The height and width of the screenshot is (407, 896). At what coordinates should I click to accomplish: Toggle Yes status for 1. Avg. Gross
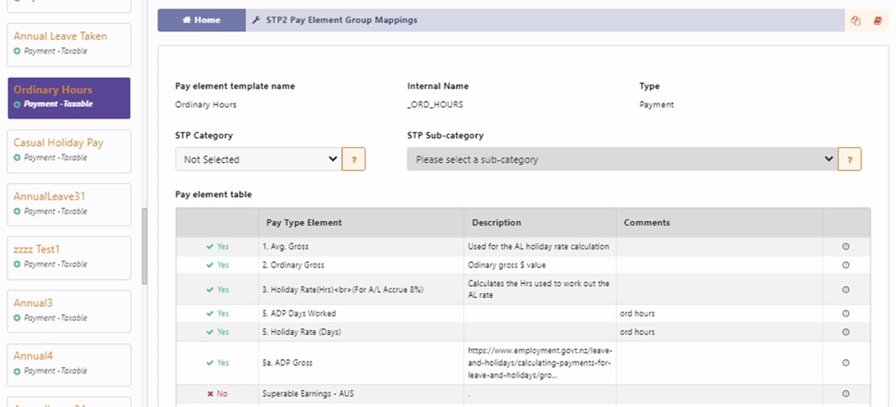[x=217, y=246]
